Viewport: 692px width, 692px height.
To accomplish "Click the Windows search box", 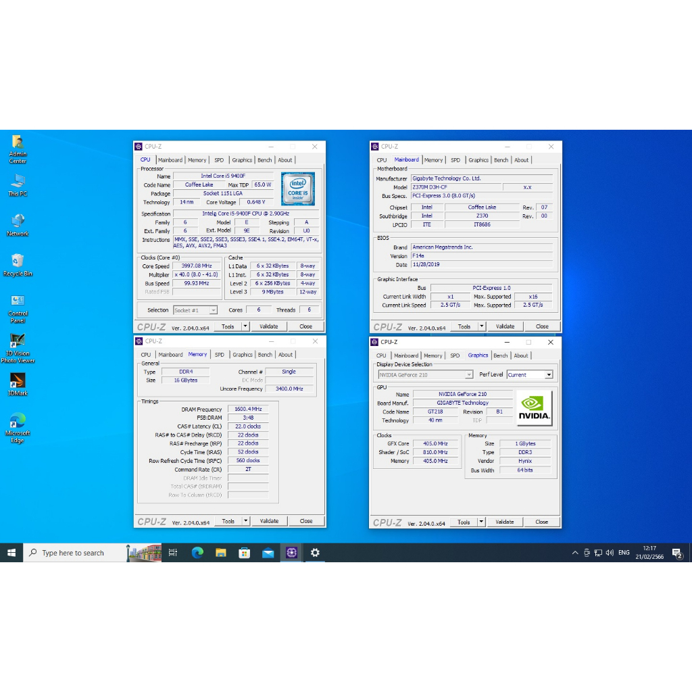I will [x=74, y=553].
